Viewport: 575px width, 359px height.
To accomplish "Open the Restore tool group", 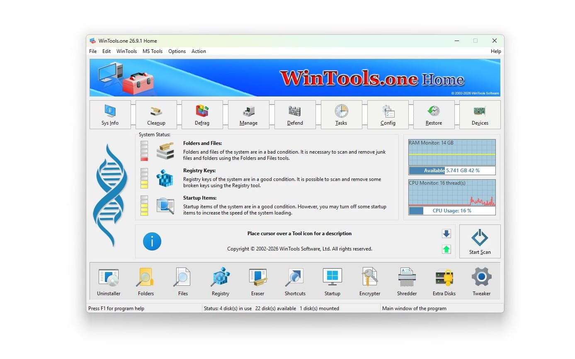I will [x=434, y=115].
